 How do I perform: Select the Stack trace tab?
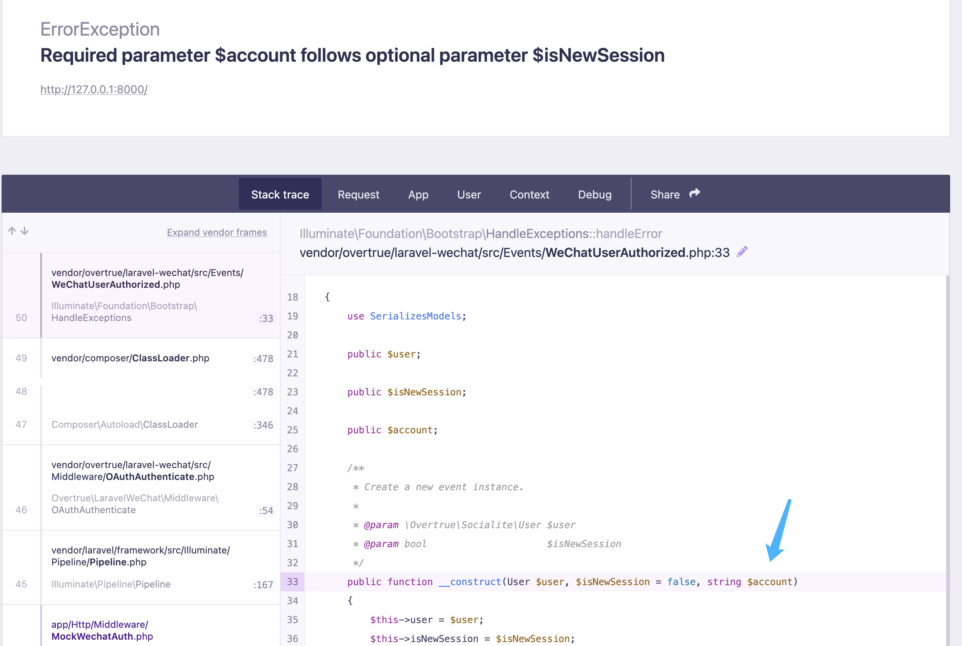tap(280, 194)
